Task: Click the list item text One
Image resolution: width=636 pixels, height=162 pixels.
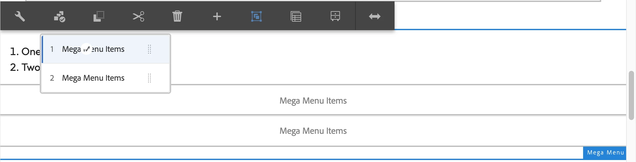Action: coord(31,51)
